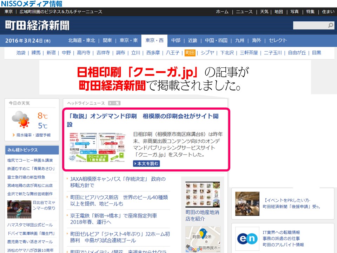Select the 東京・東 region tab
This screenshot has height=253, width=337.
pos(128,40)
